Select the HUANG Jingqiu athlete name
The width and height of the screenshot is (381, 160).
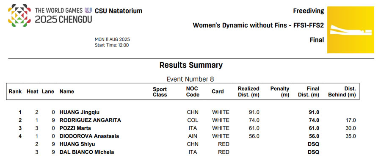point(80,113)
